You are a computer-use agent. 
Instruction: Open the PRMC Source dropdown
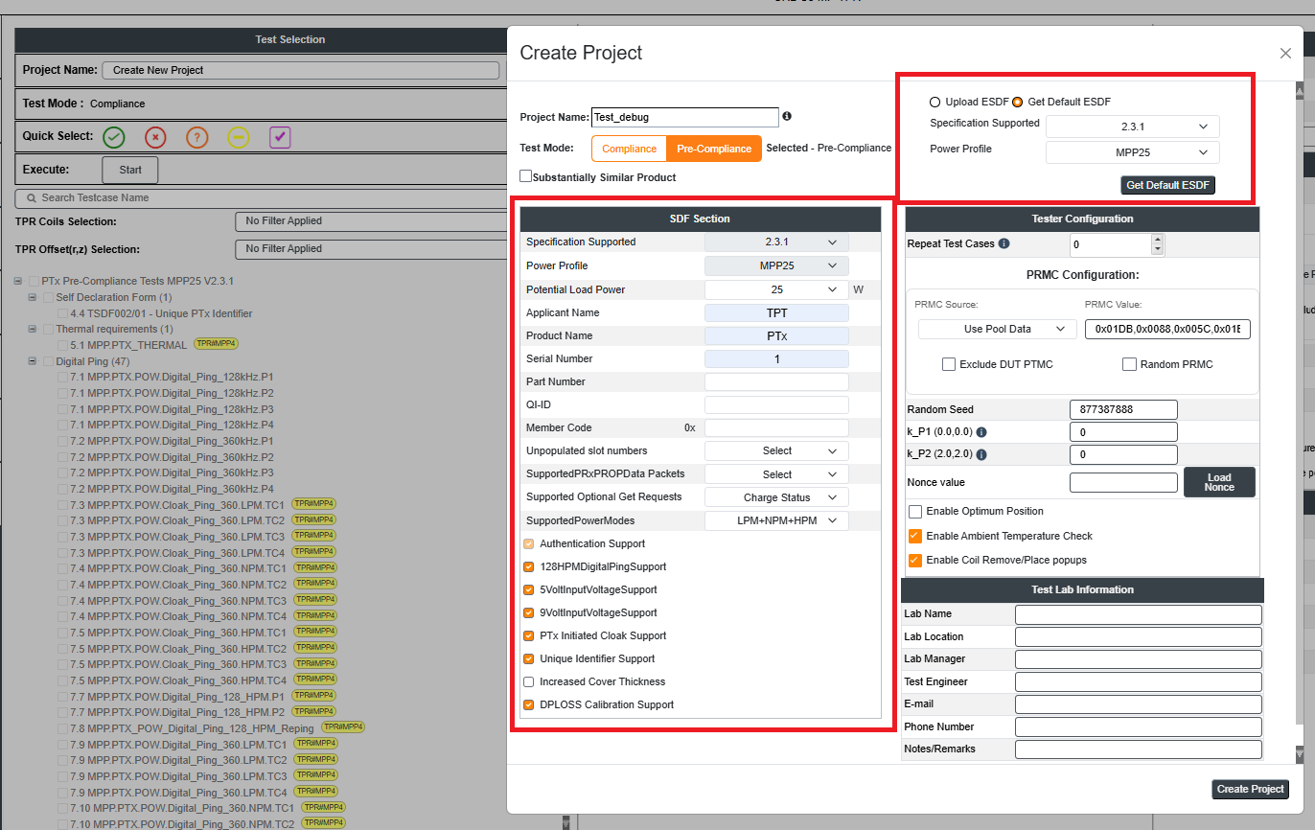(x=997, y=329)
